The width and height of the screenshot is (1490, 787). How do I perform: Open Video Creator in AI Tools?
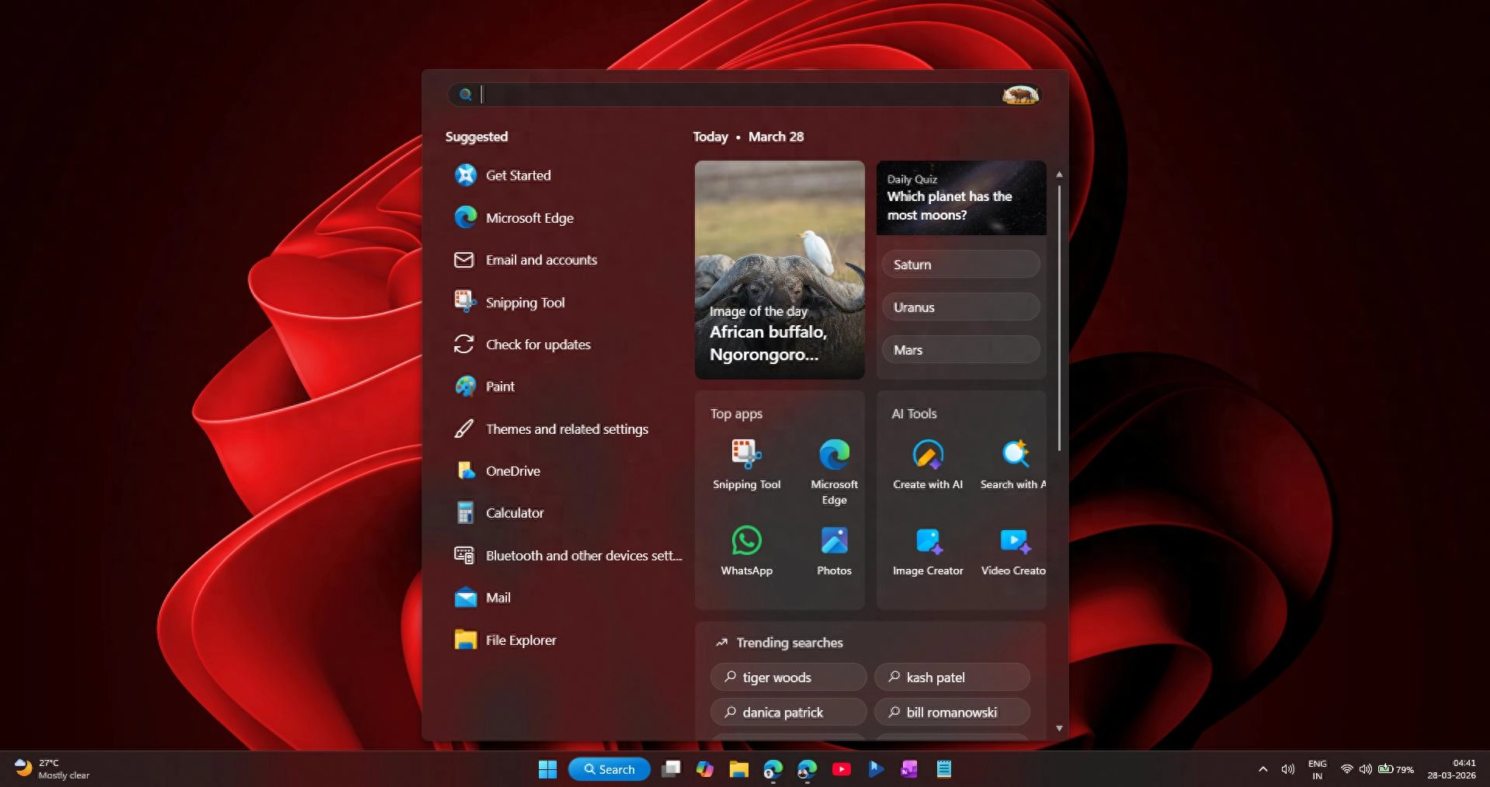point(1014,547)
